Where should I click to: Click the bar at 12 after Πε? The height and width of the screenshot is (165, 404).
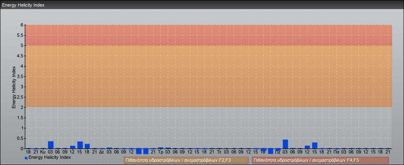307,147
